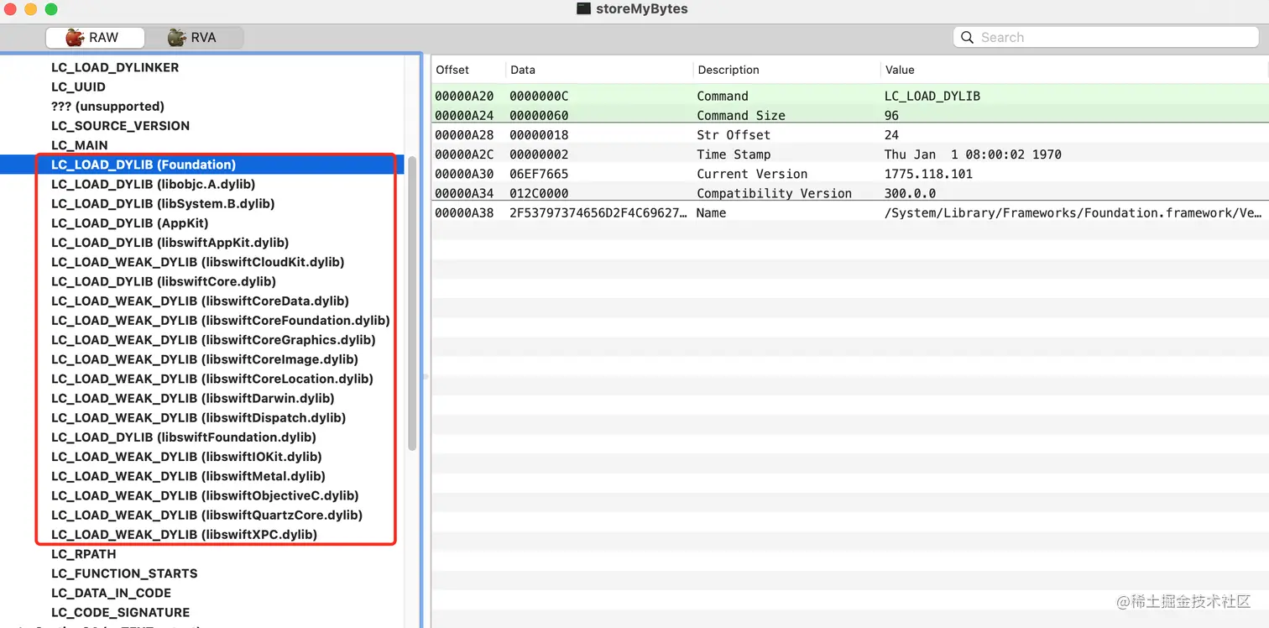
Task: Switch to the RVA address view
Action: point(194,38)
